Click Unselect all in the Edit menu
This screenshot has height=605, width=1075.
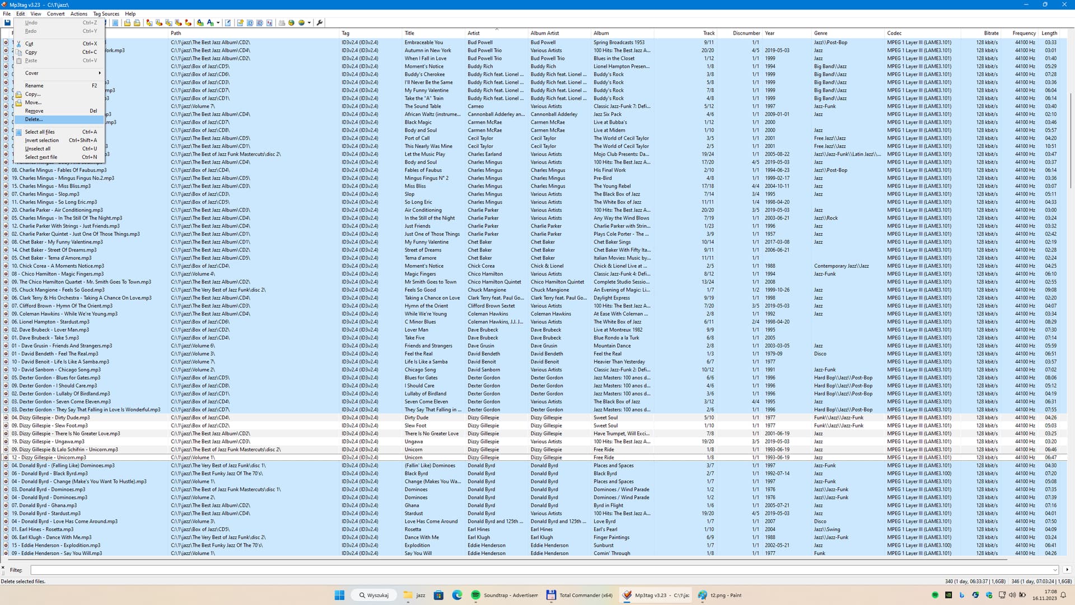[59, 149]
